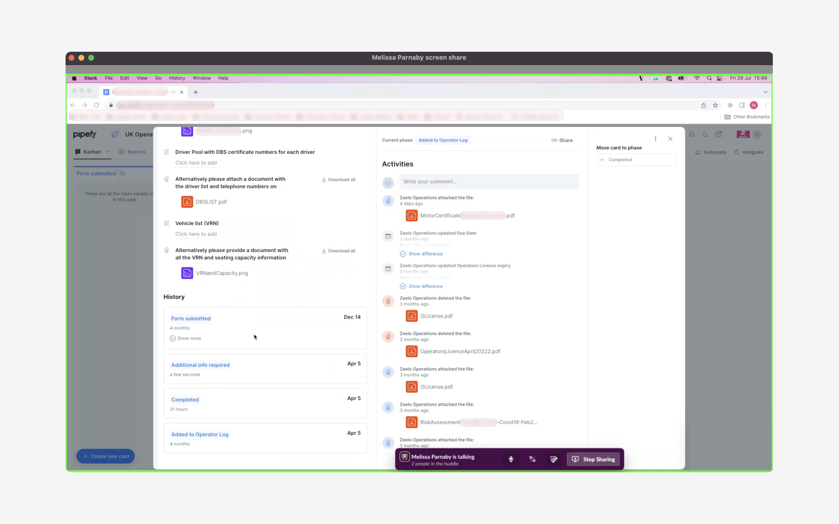This screenshot has width=839, height=524.
Task: Open the Edit menu in menu bar
Action: coord(125,78)
